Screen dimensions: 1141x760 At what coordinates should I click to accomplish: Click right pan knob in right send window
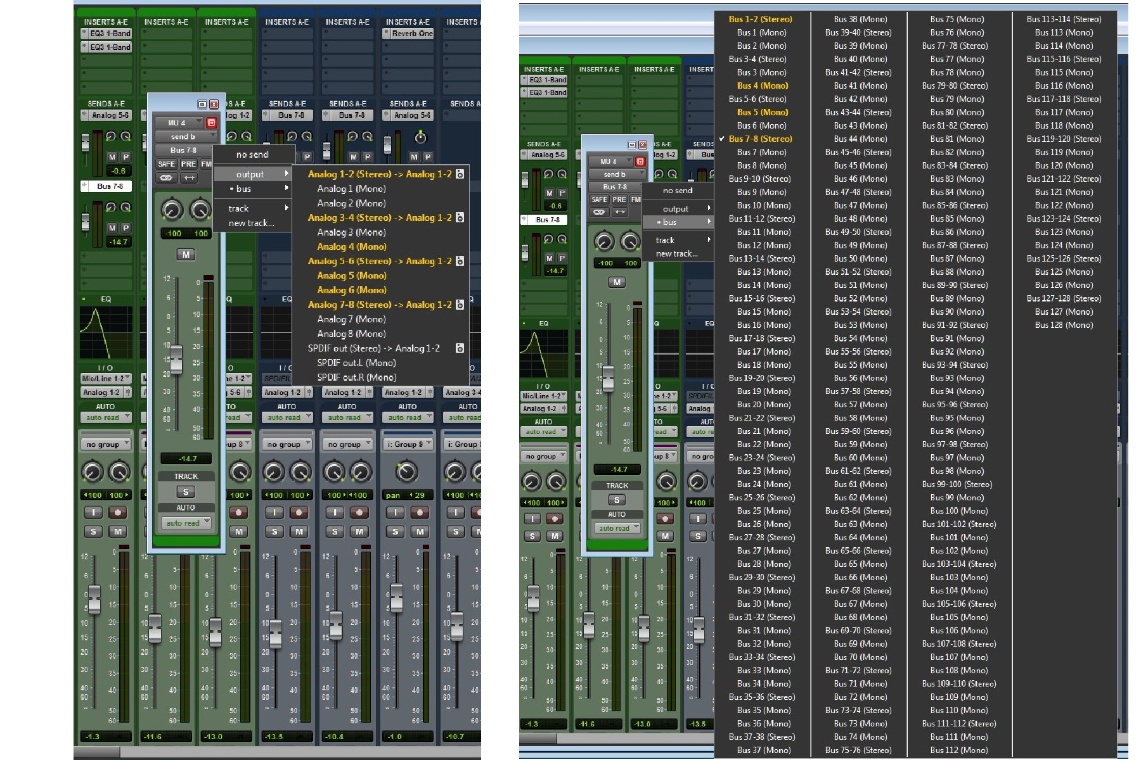click(629, 241)
